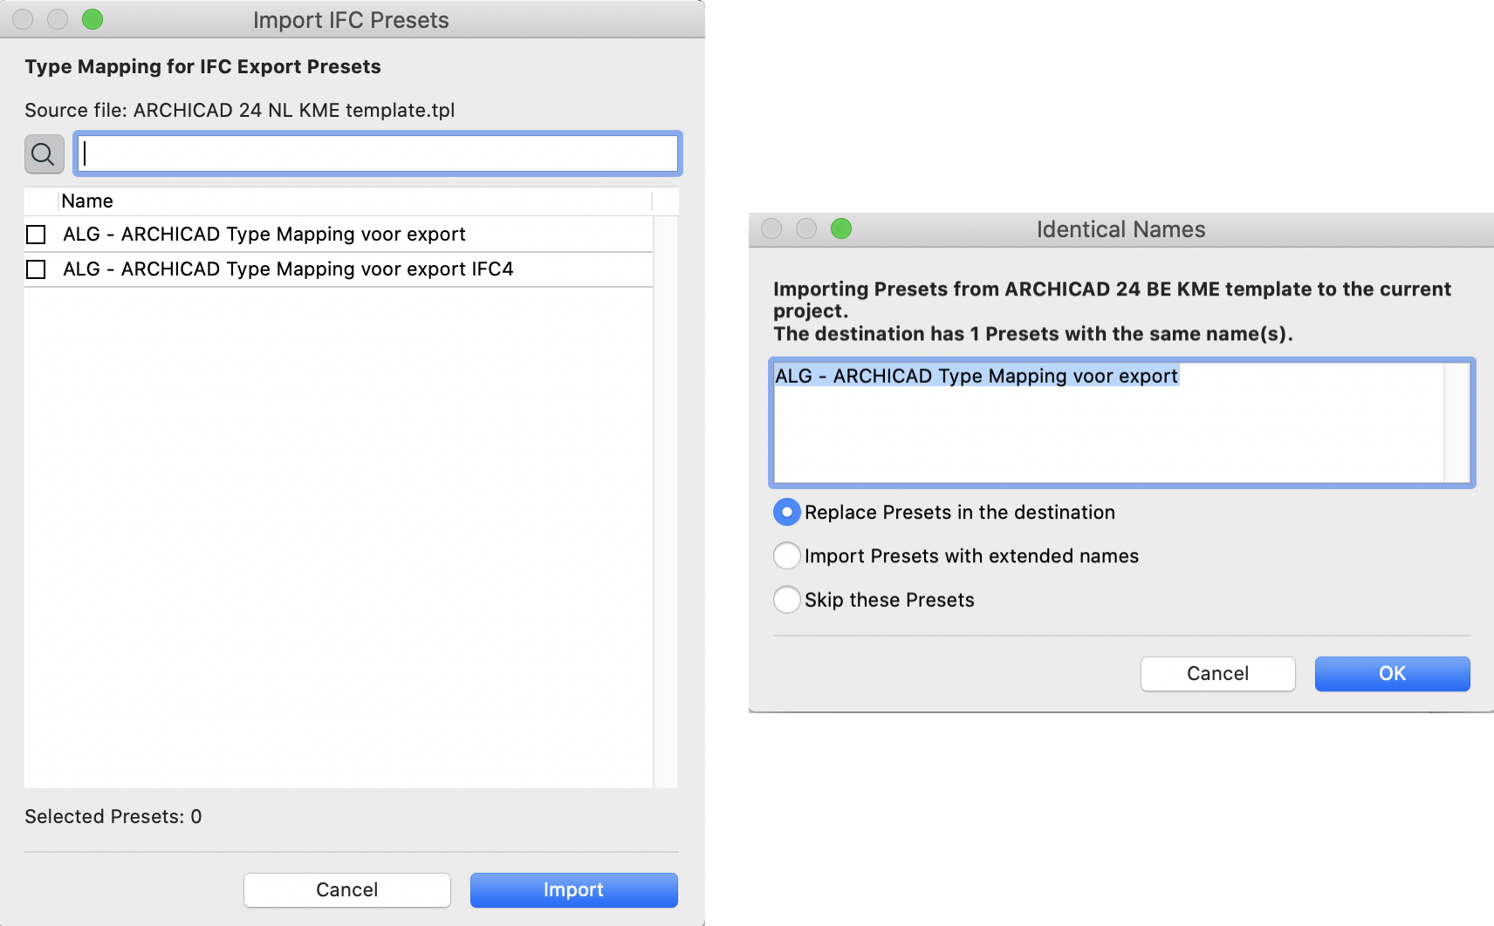This screenshot has width=1494, height=926.
Task: Click green zoom button of Import IFC Presets
Action: (x=93, y=19)
